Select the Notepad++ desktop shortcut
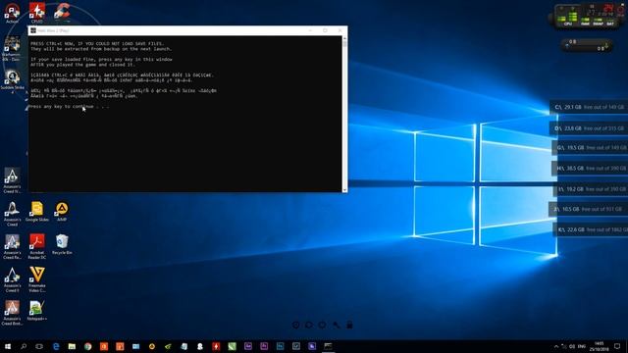The height and width of the screenshot is (353, 628). (x=37, y=311)
